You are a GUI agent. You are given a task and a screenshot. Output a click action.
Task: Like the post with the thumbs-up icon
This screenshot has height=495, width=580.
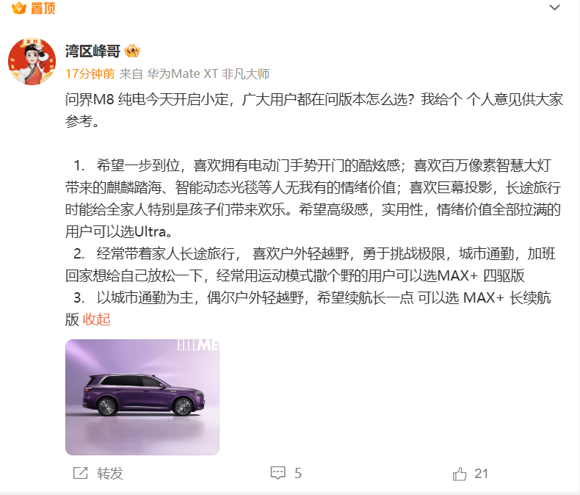[460, 474]
